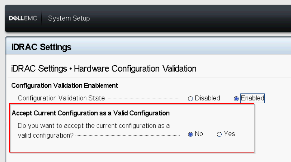Screen dimensions: 291x162
Task: Click the No option label text
Action: pyautogui.click(x=199, y=134)
